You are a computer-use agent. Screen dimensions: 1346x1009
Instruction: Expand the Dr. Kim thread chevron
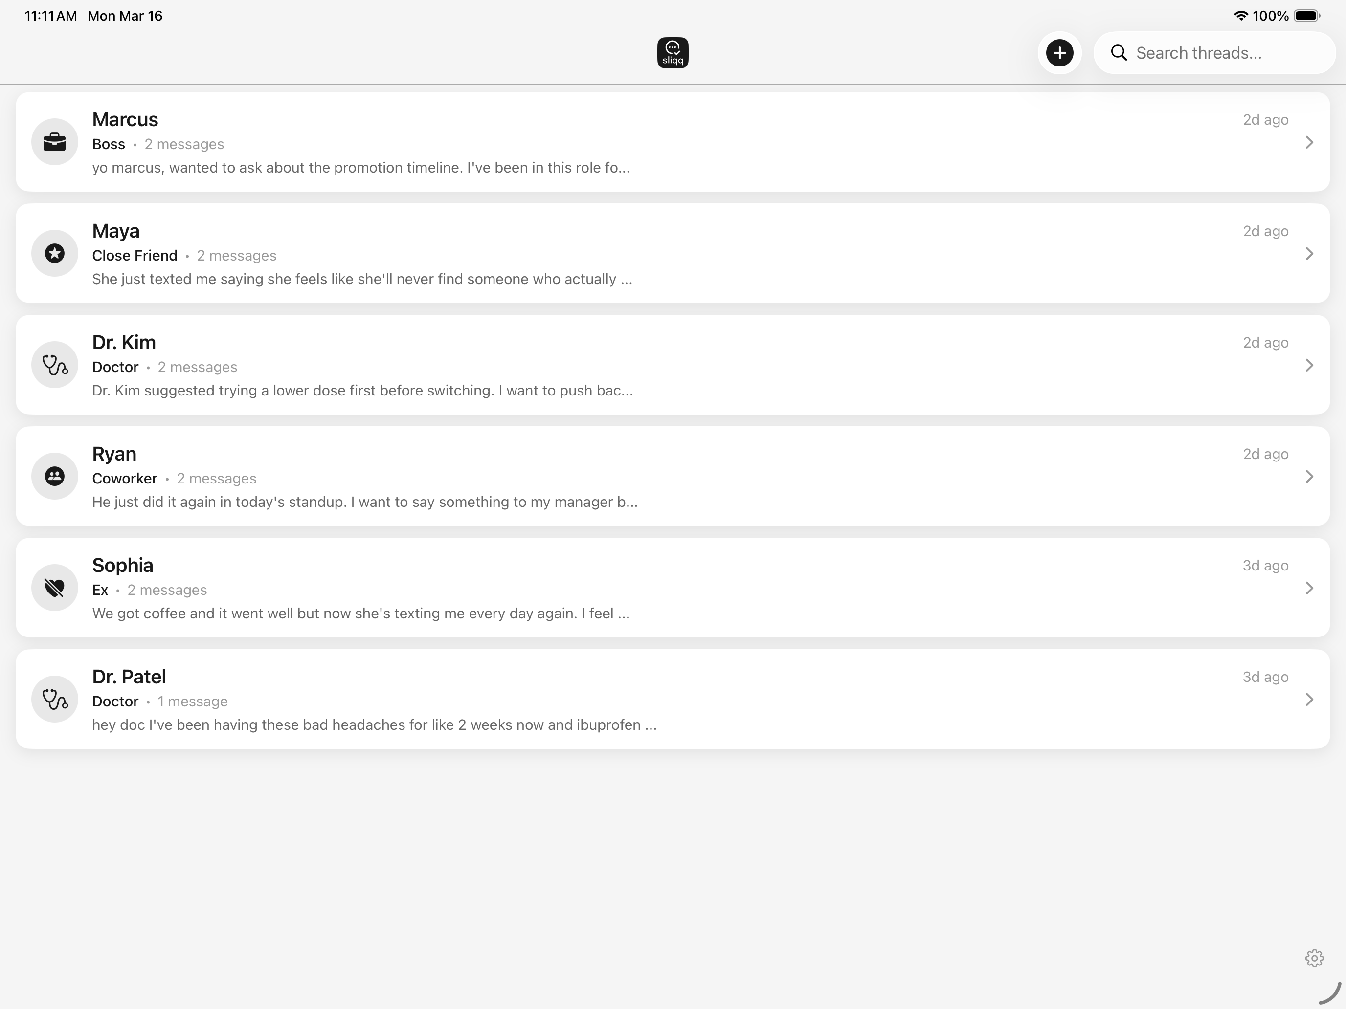click(1309, 365)
